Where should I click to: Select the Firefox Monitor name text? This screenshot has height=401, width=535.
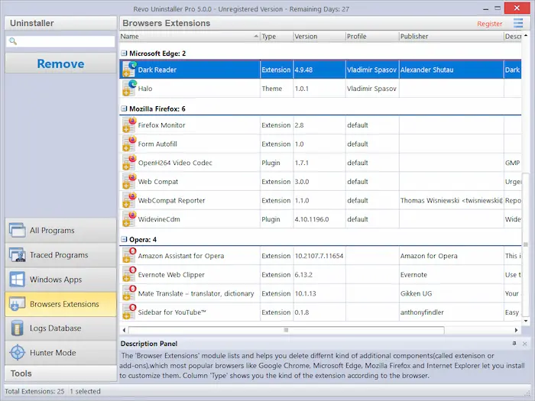[161, 125]
